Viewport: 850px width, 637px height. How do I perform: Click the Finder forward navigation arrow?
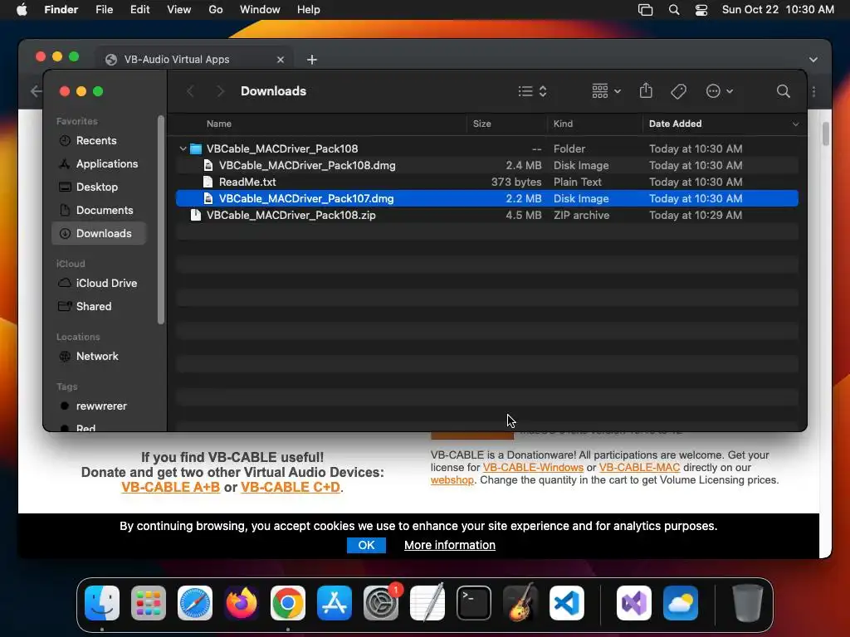(220, 91)
